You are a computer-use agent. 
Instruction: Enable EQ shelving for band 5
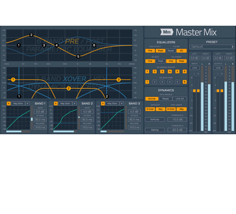[x=178, y=82]
